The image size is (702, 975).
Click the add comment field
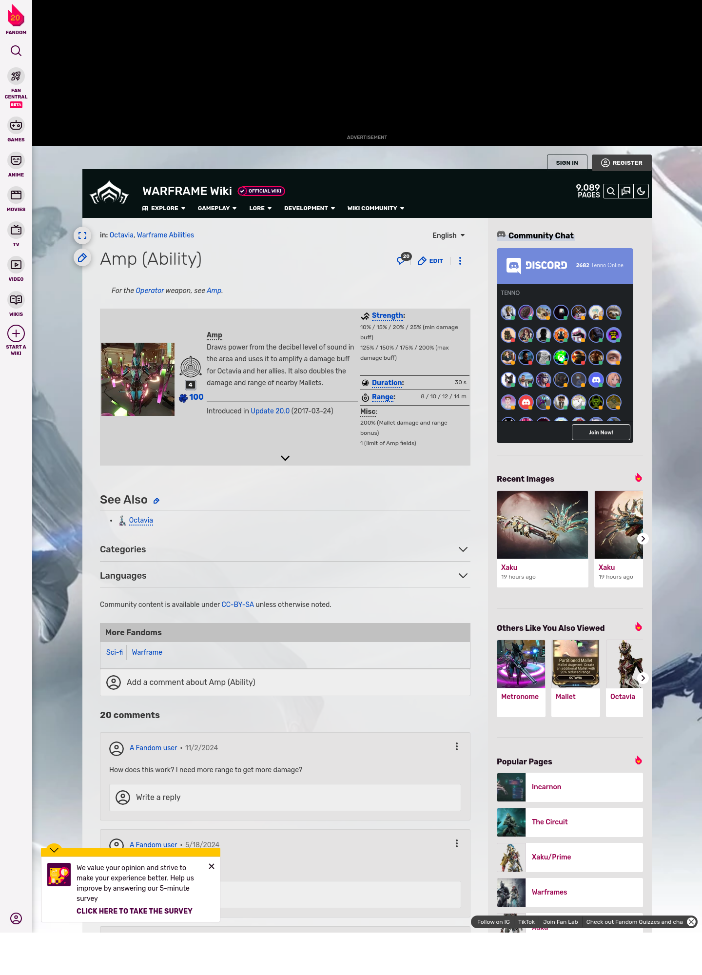point(285,682)
